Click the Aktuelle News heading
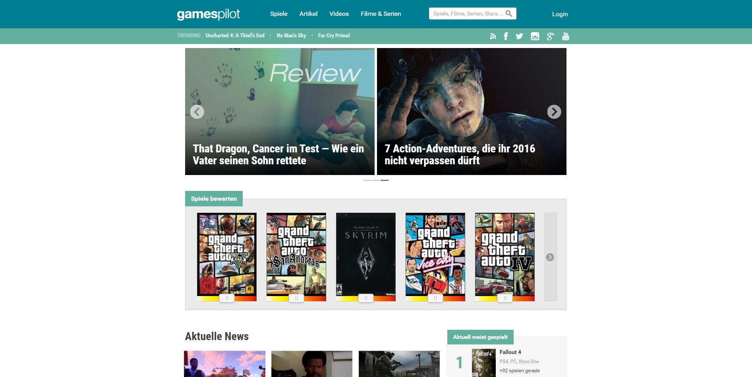 coord(217,337)
